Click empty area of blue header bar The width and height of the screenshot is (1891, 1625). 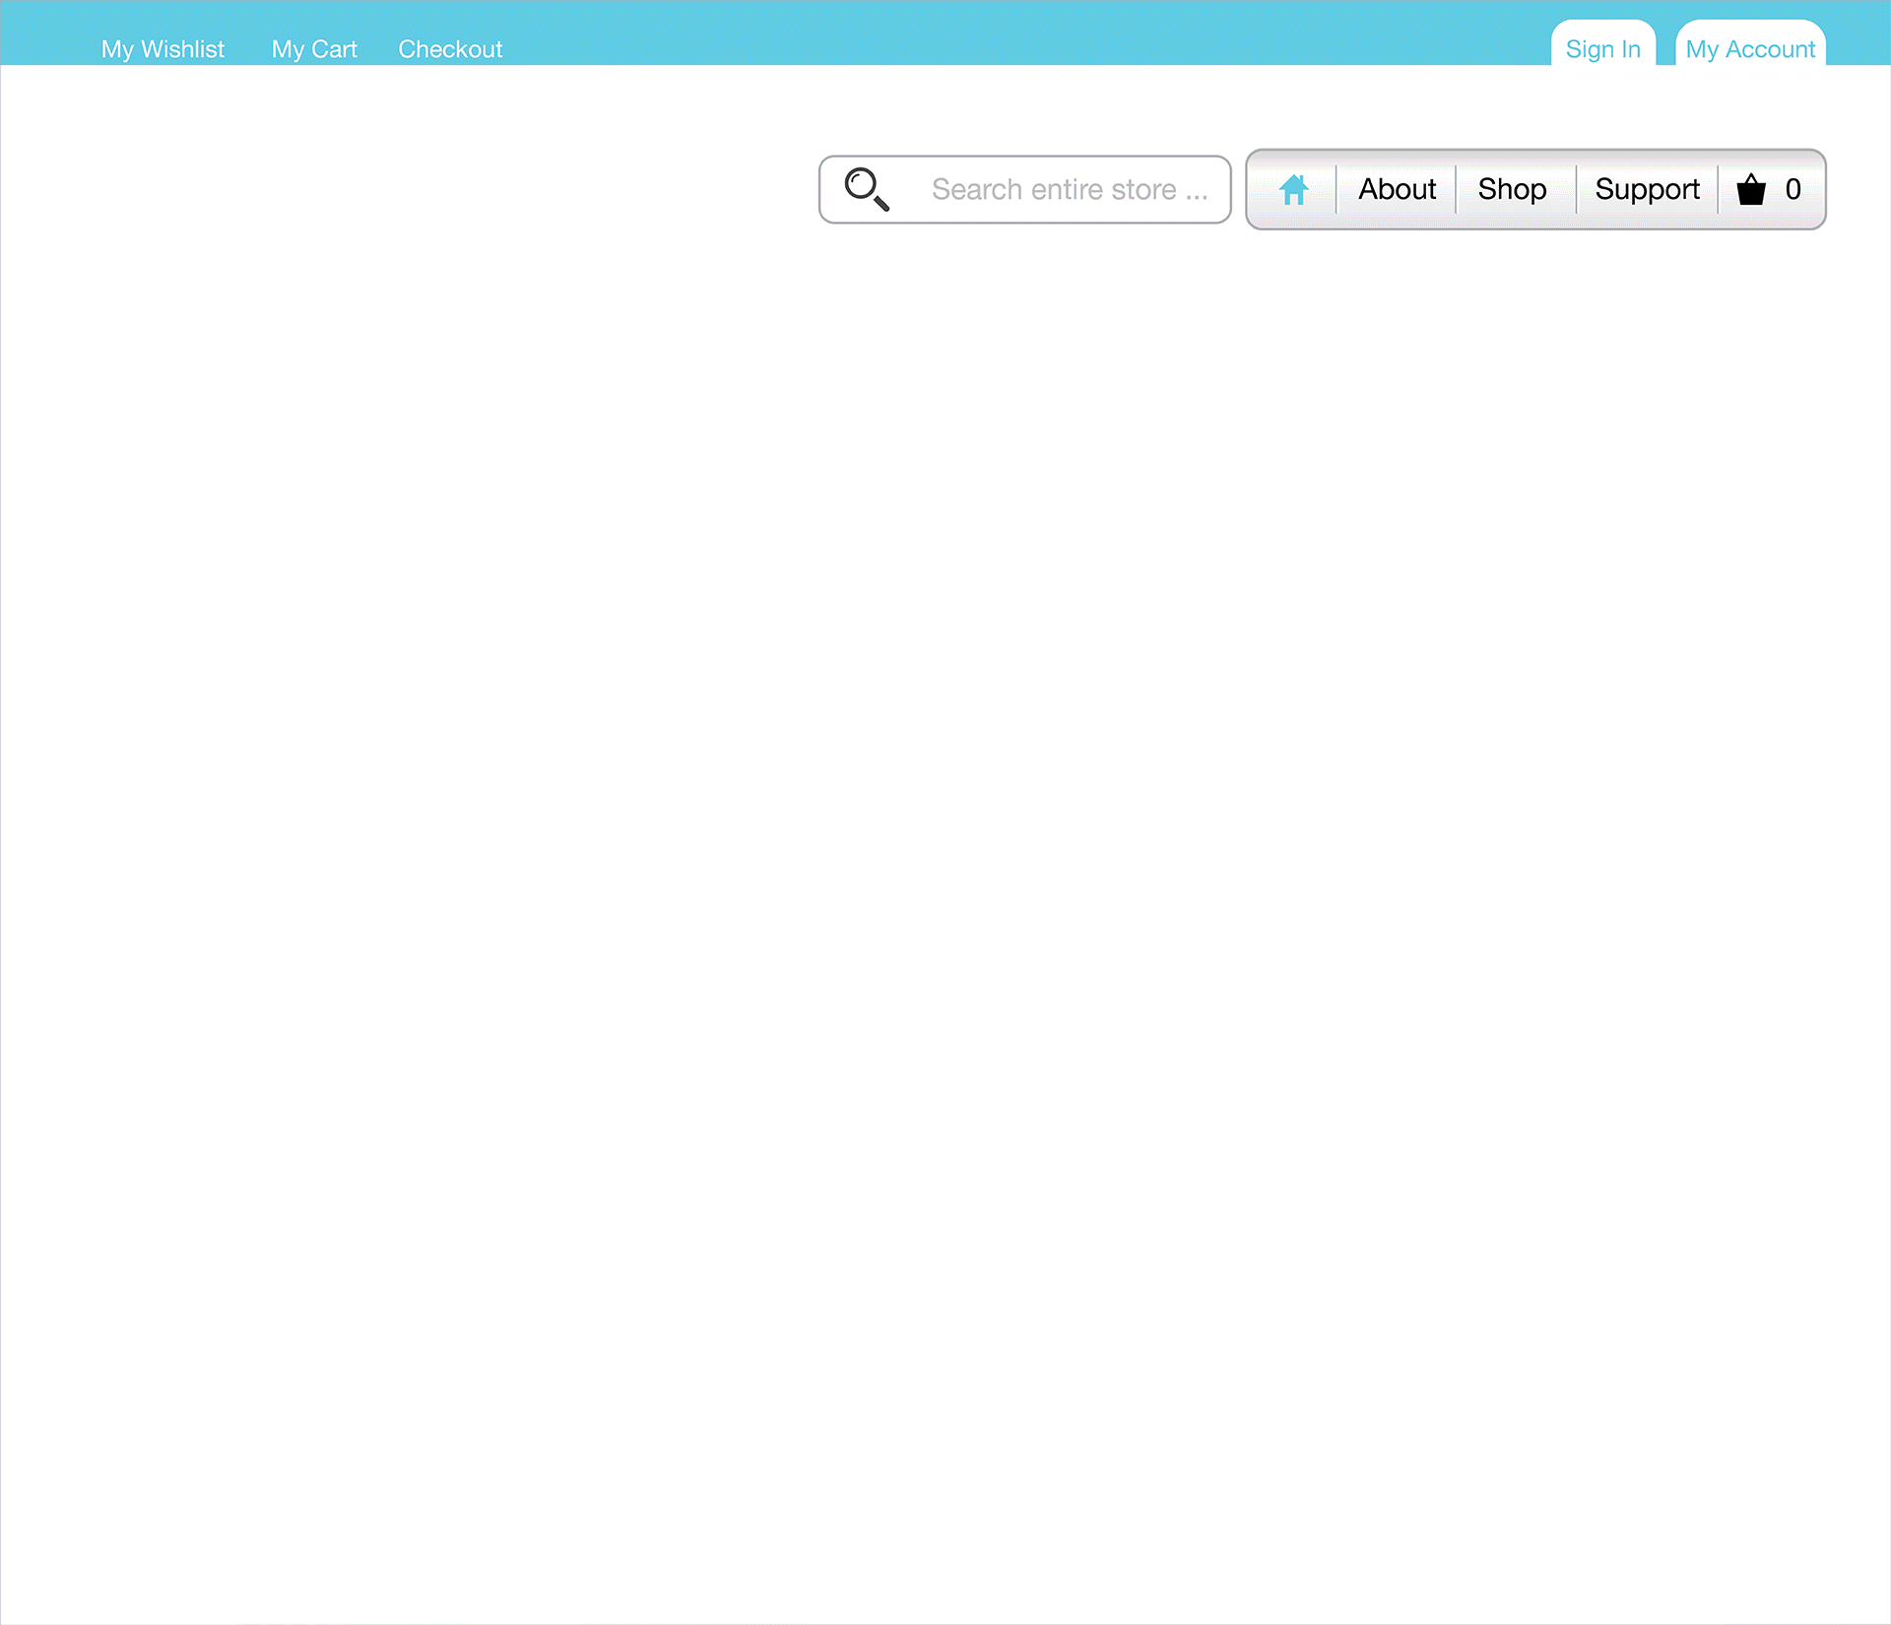[985, 32]
